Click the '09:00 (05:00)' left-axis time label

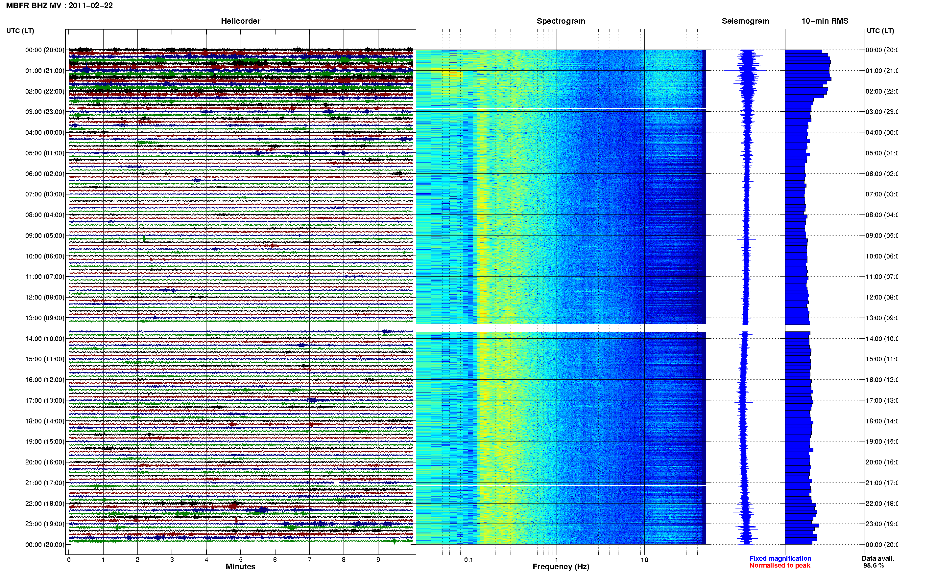tap(45, 236)
